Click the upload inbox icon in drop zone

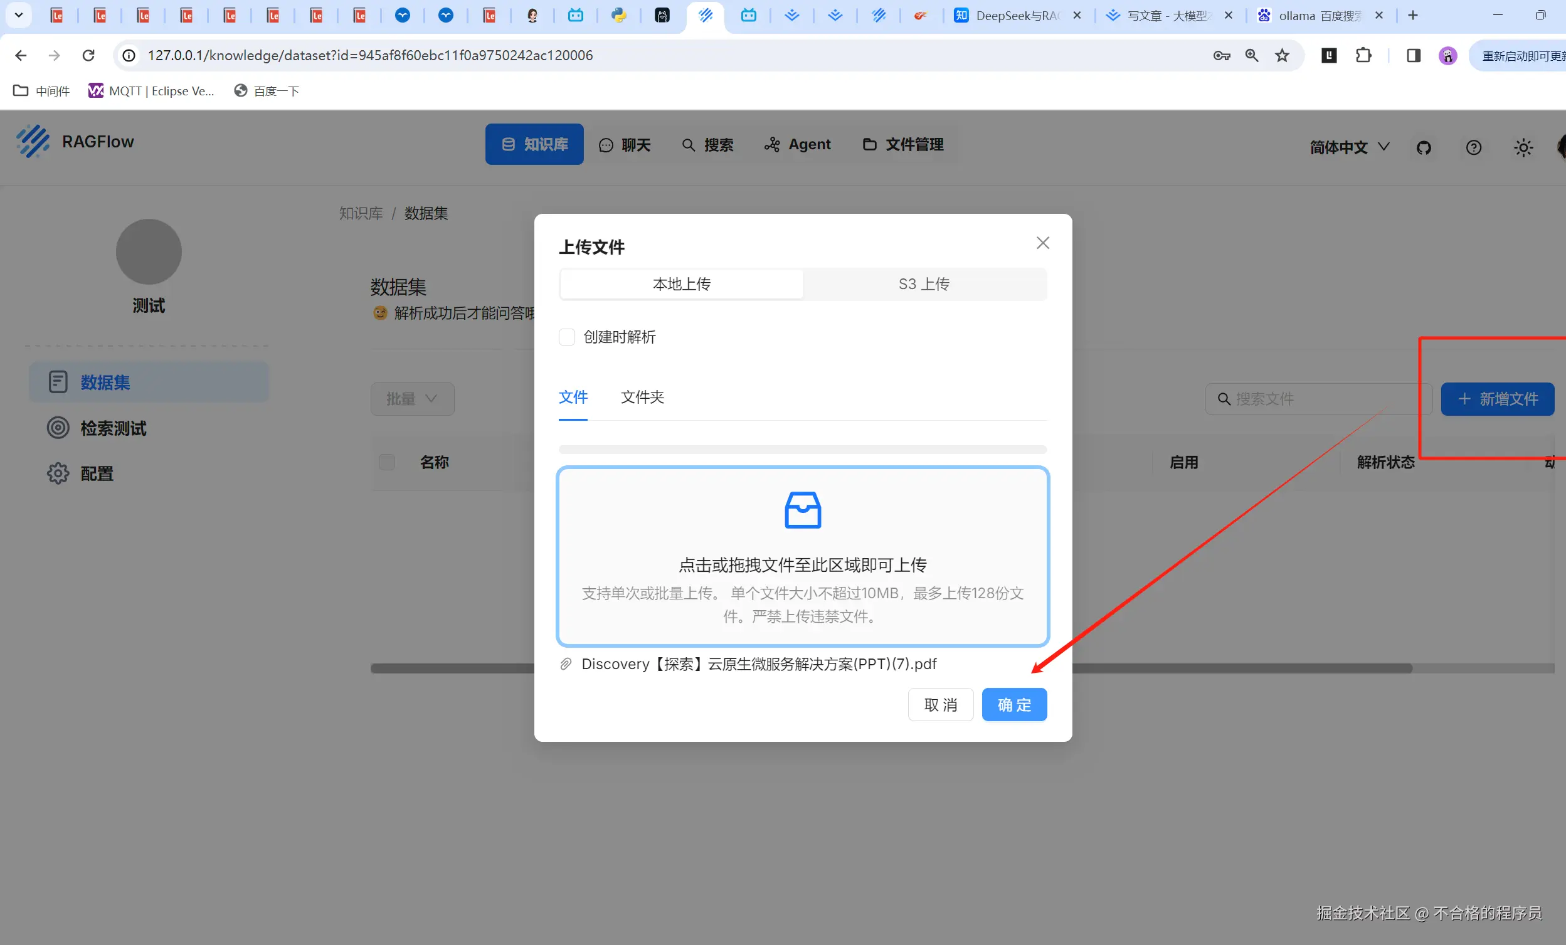coord(803,510)
